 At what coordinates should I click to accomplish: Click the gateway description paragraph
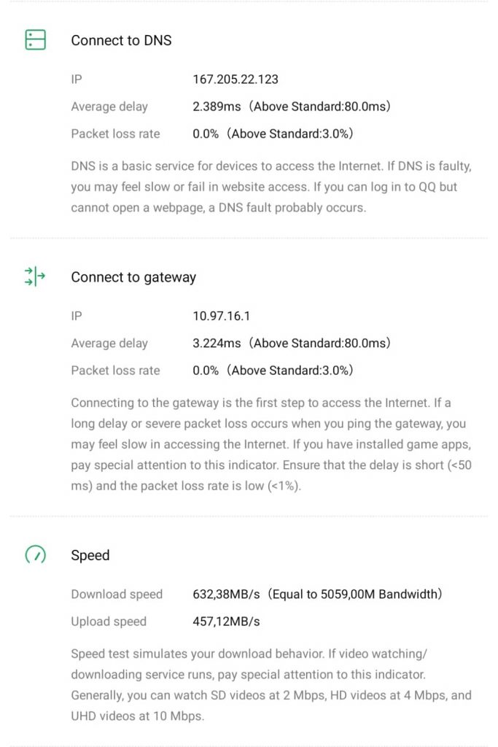271,444
